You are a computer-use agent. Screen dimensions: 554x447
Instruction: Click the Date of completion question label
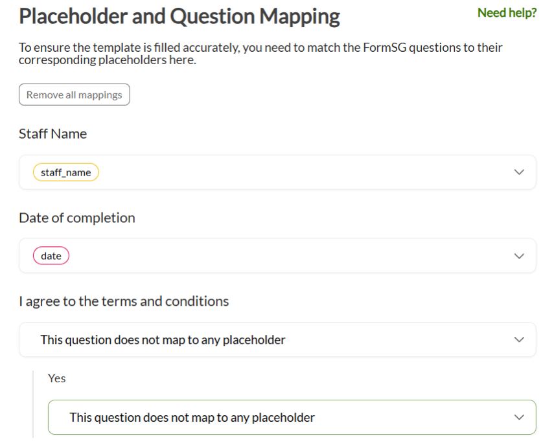[x=77, y=218]
